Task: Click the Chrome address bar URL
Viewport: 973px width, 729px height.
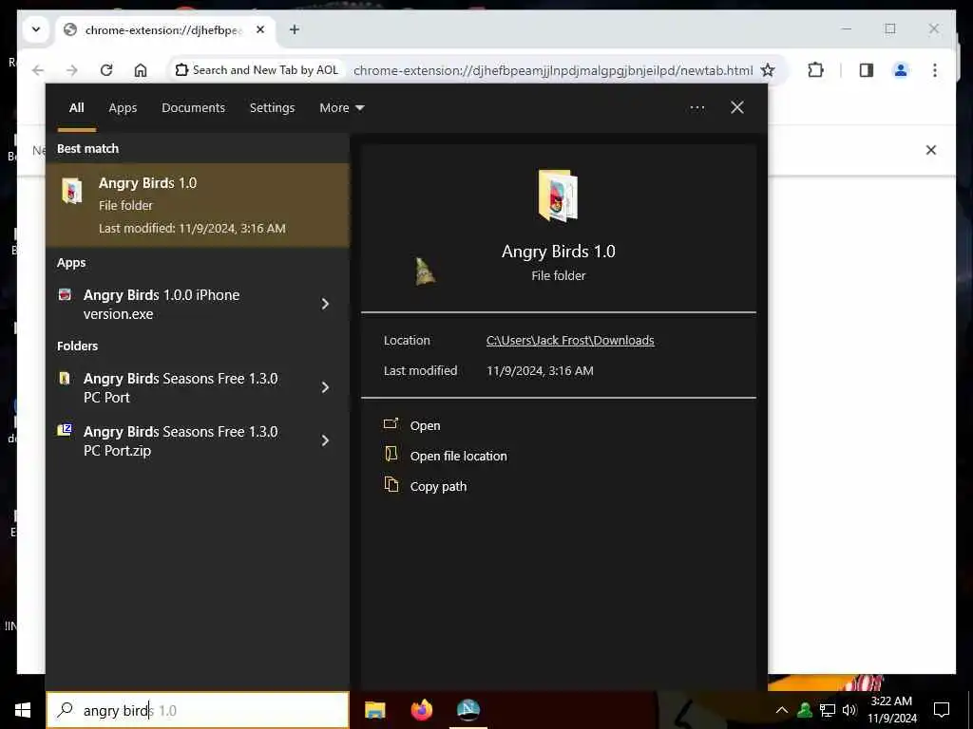Action: [x=553, y=70]
